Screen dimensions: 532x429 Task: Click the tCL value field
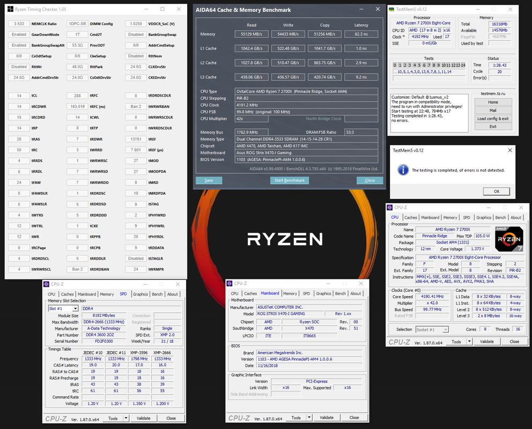tap(19, 95)
